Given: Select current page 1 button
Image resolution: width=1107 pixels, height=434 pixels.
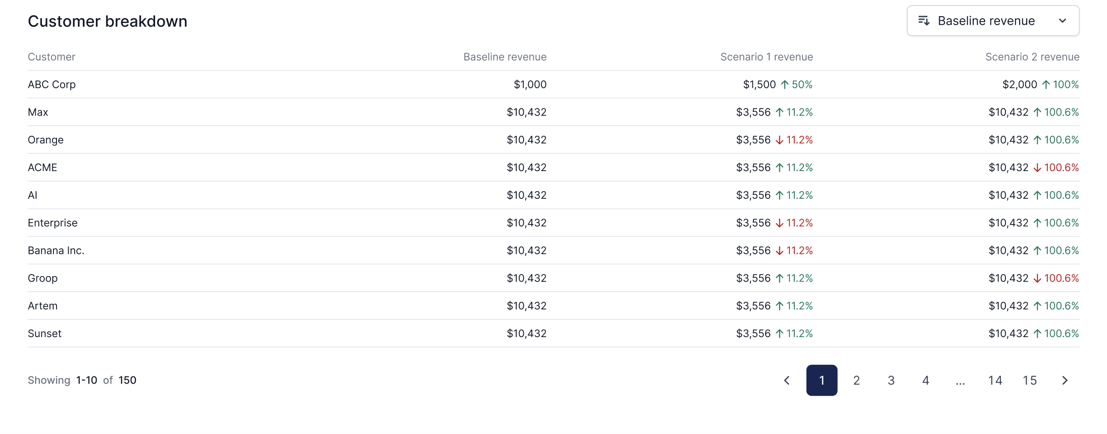Looking at the screenshot, I should (x=822, y=381).
